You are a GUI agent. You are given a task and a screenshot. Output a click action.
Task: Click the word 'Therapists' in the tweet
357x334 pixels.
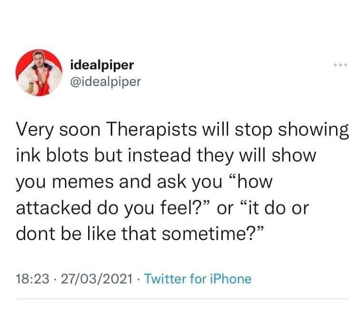tap(151, 130)
